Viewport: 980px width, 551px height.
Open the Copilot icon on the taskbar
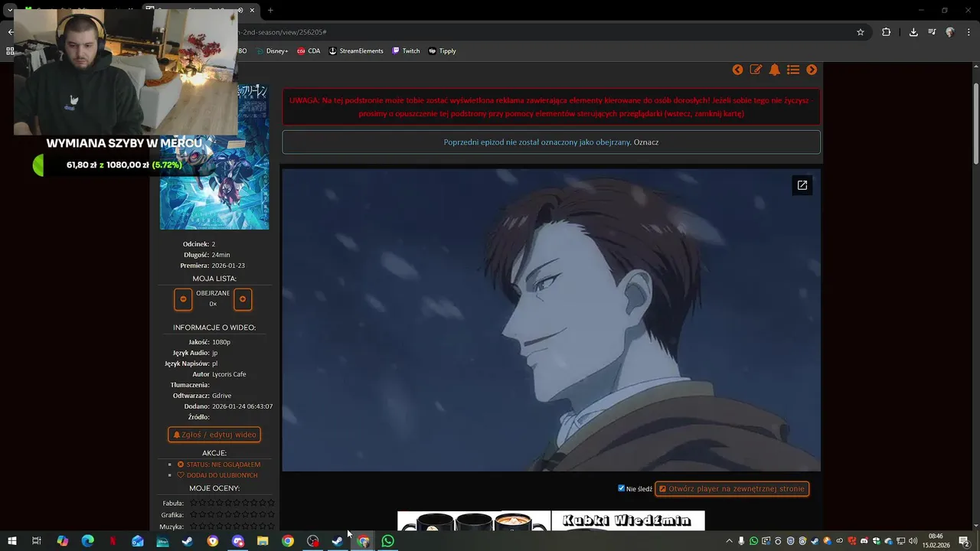(63, 541)
